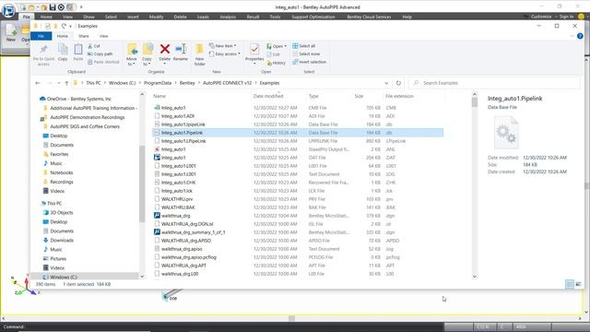This screenshot has width=590, height=332.
Task: Click Invert selection
Action: (x=310, y=62)
